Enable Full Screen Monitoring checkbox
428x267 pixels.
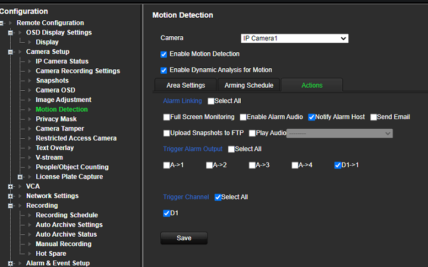pos(166,117)
